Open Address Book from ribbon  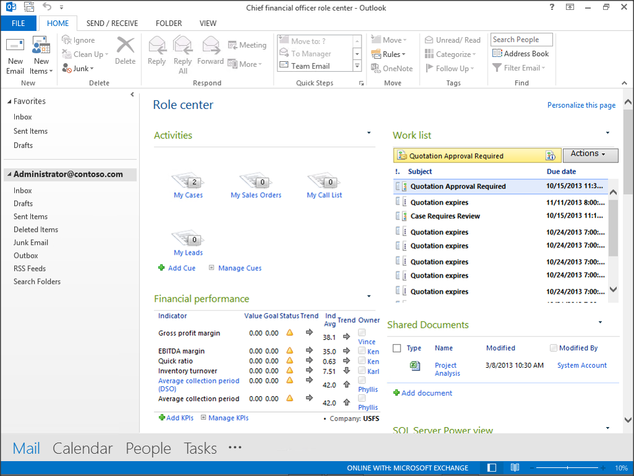[x=520, y=54]
